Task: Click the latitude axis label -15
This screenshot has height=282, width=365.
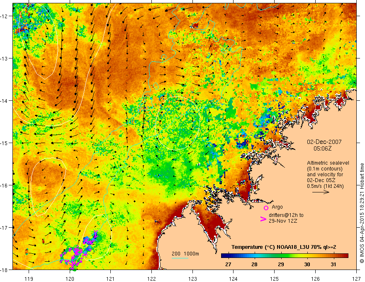Action: pos(5,143)
